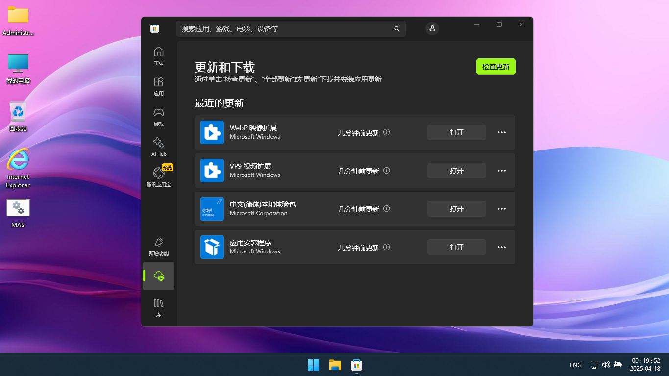Focus the 搜索应用、游戏、电影 search box

pos(291,29)
